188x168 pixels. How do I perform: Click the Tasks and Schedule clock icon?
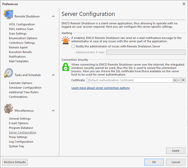pos(8,73)
